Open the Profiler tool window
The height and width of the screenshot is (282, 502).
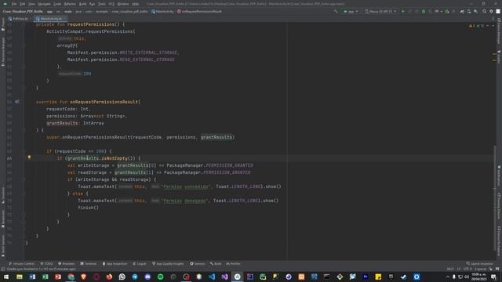pos(233,264)
